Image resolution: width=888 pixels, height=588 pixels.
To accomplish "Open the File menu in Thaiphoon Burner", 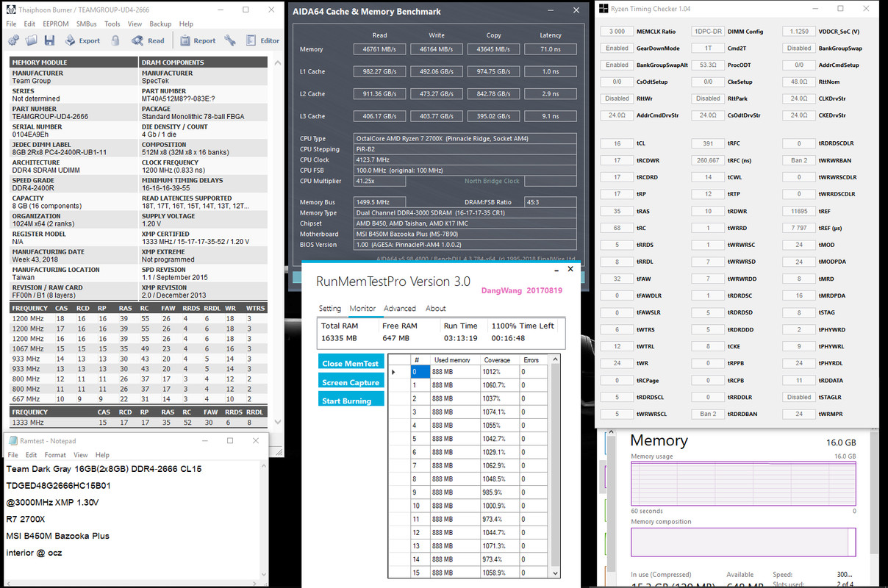I will (11, 24).
